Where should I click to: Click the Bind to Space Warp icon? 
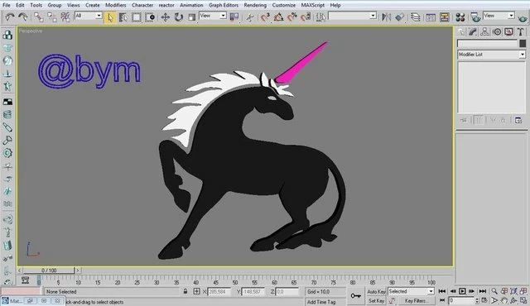tap(65, 17)
